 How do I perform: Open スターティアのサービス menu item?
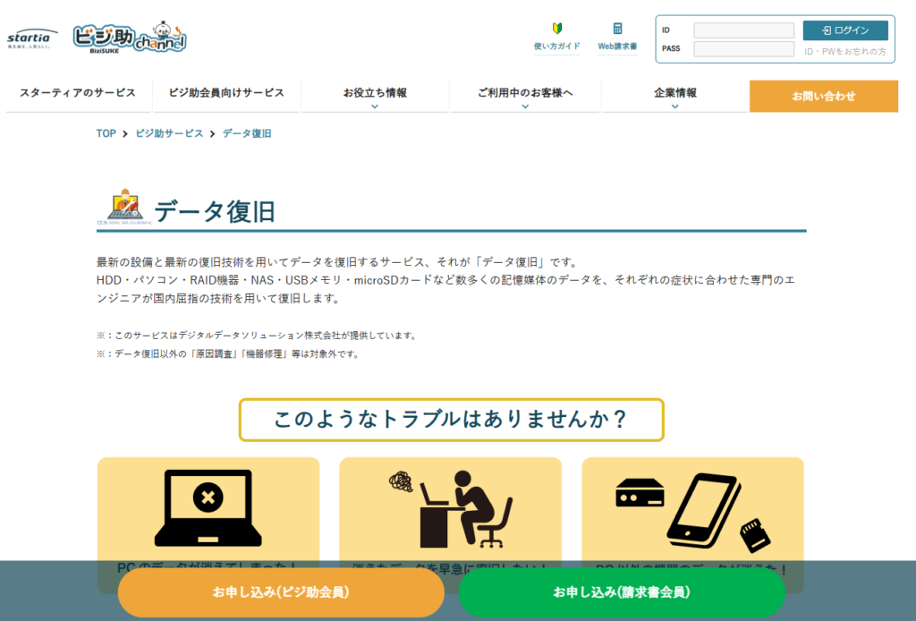pyautogui.click(x=78, y=93)
